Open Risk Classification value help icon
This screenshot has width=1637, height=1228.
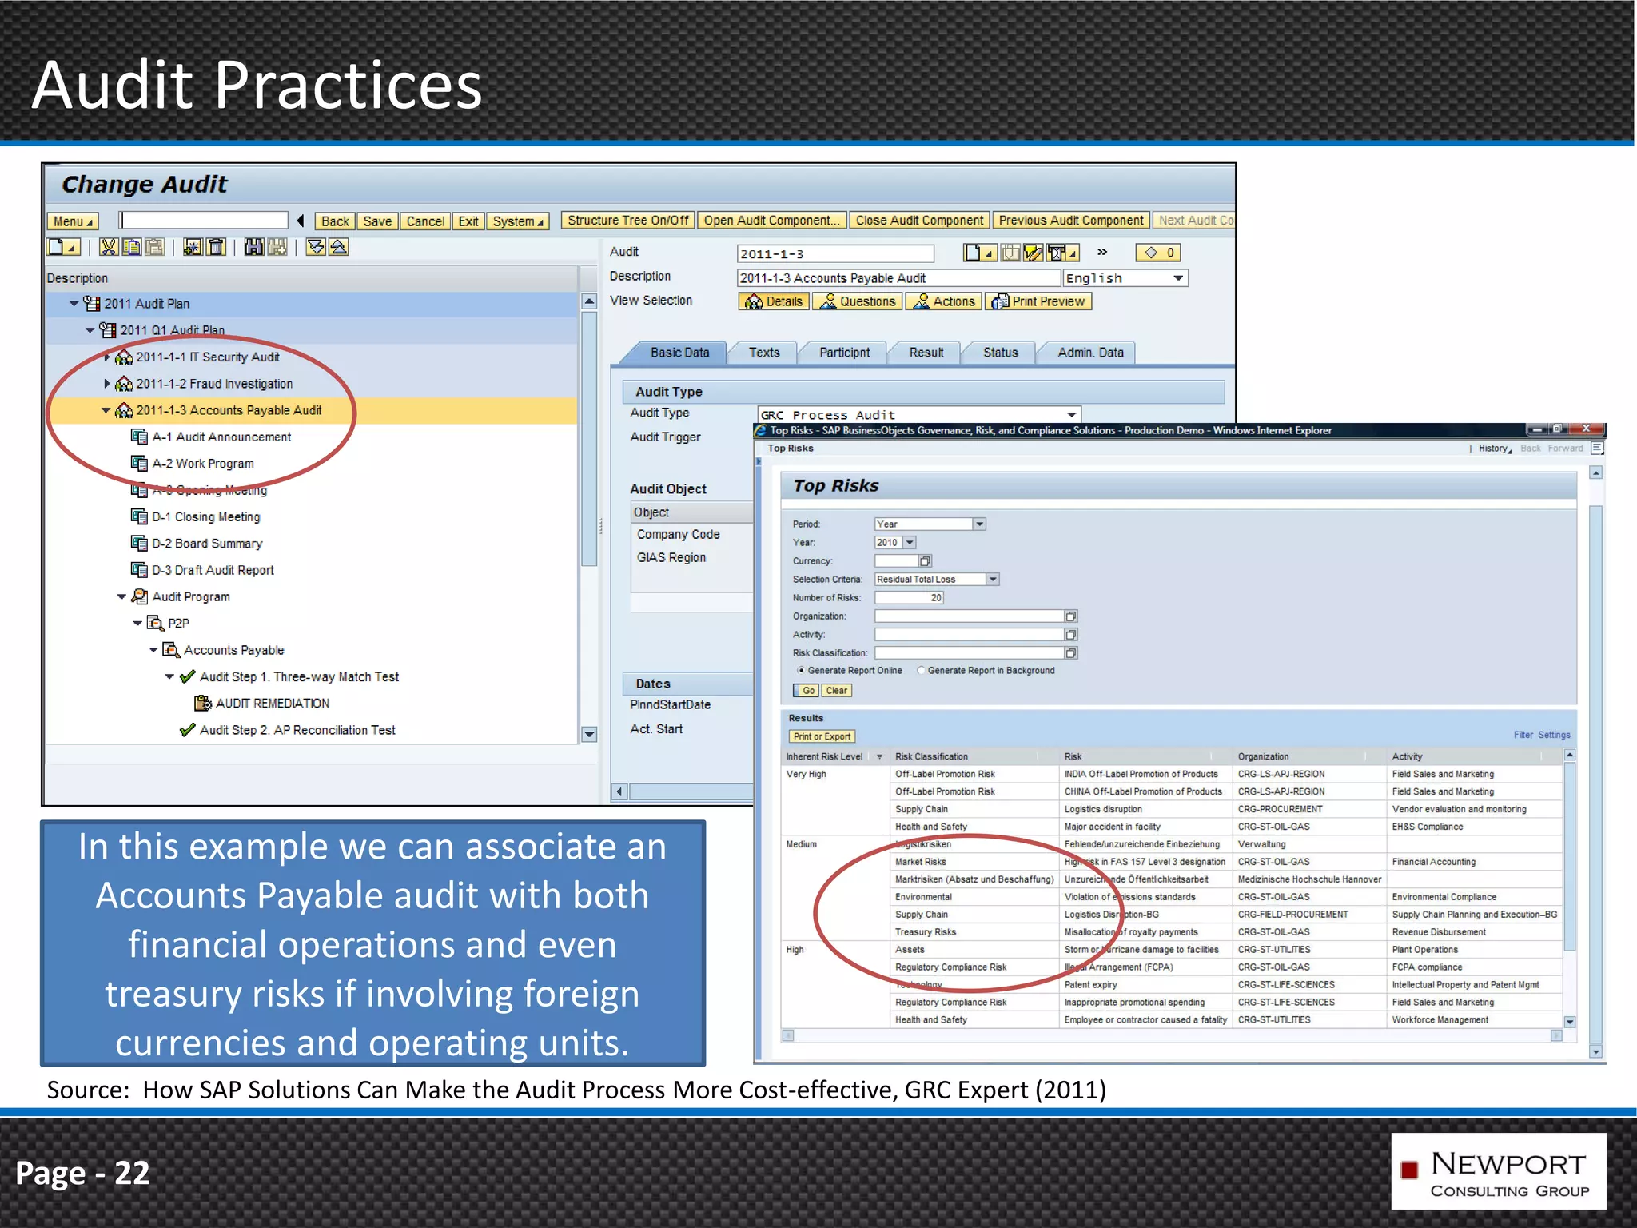point(1071,653)
